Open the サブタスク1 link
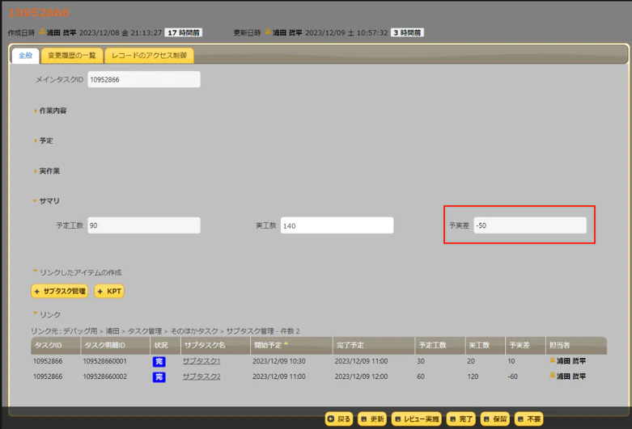Screen dimensions: 632x429 coord(201,361)
